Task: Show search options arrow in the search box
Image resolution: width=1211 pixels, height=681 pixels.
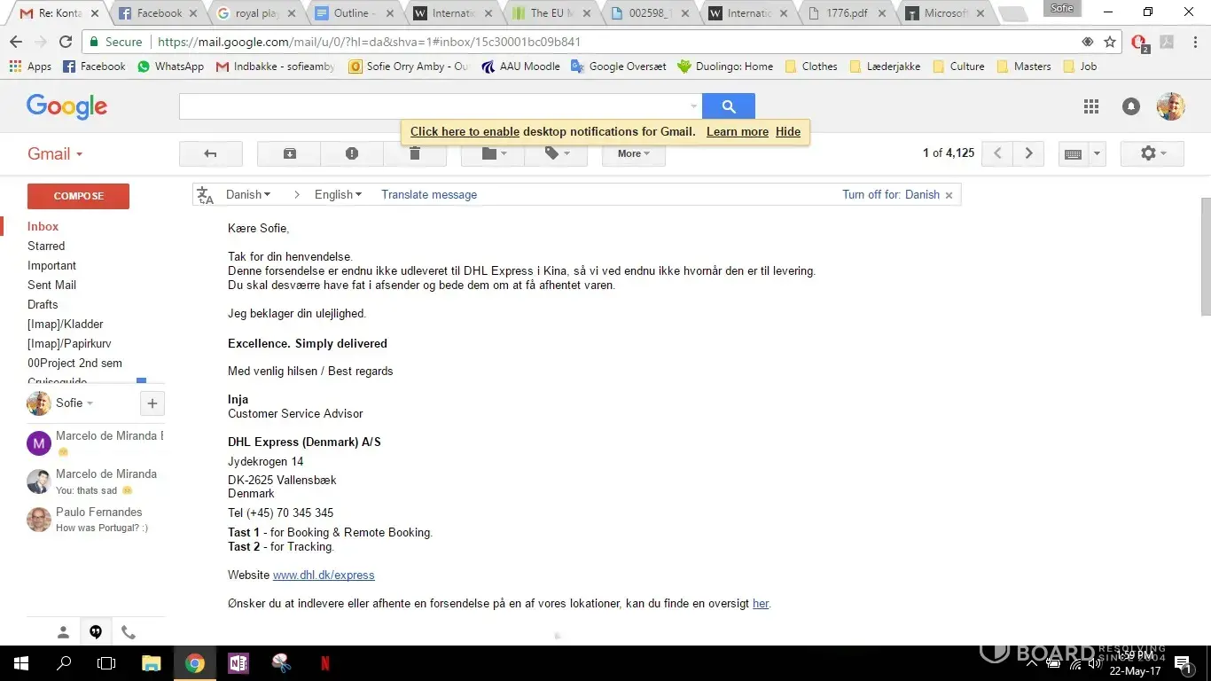Action: [x=694, y=106]
